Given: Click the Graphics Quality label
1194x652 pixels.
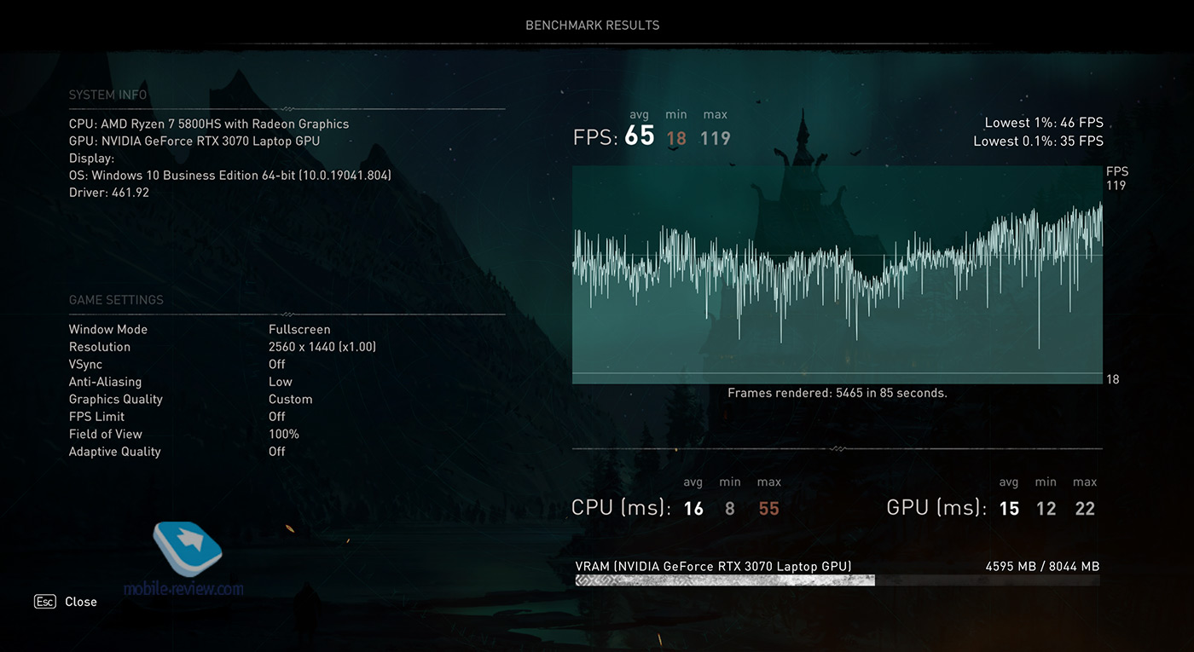Looking at the screenshot, I should click(x=116, y=399).
